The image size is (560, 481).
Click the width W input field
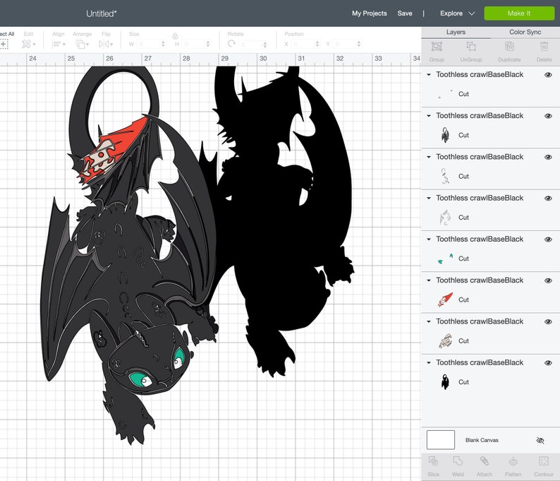pyautogui.click(x=149, y=44)
